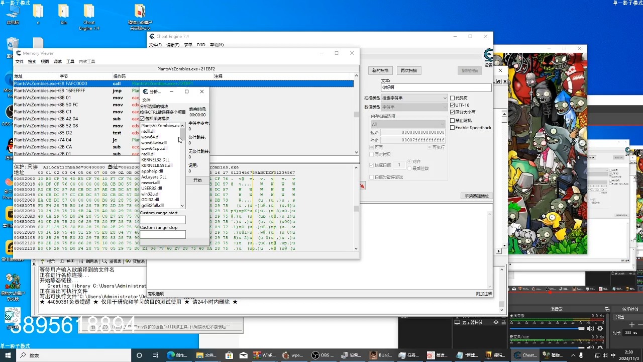Click the 手动添加地址 button

(x=477, y=196)
